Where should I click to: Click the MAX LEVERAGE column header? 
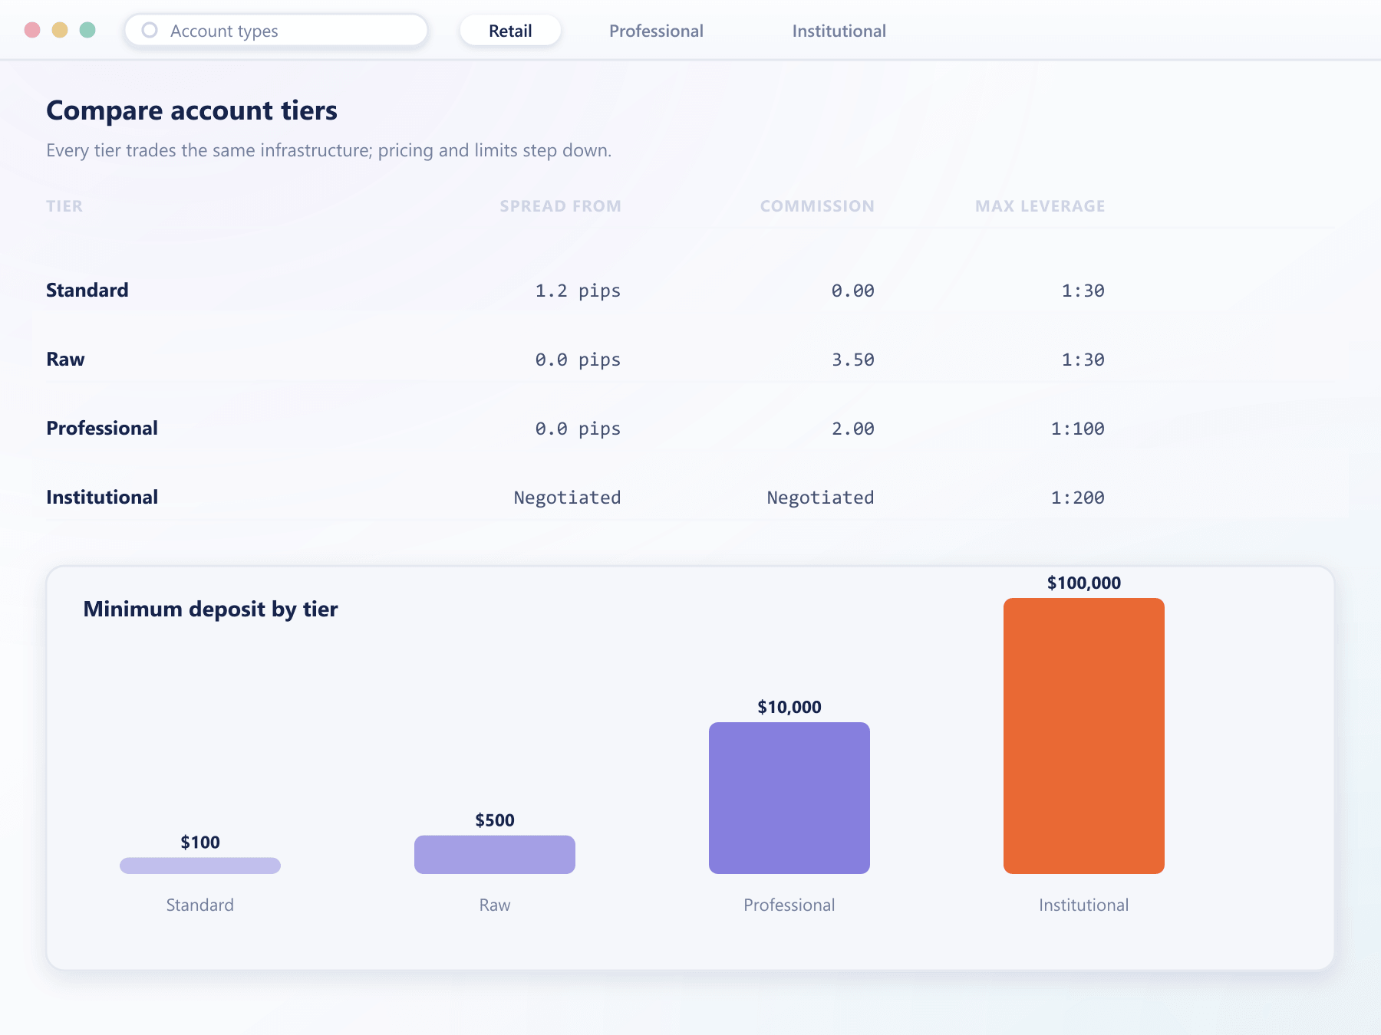[1040, 206]
